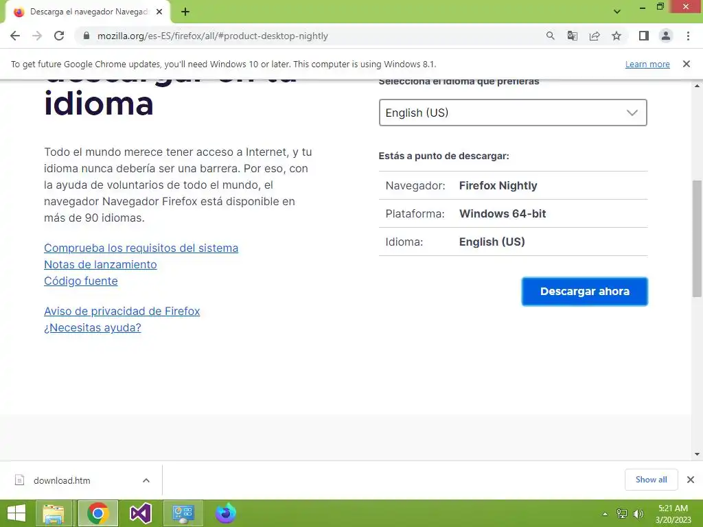703x527 pixels.
Task: Open the Windows Start button
Action: [x=16, y=513]
